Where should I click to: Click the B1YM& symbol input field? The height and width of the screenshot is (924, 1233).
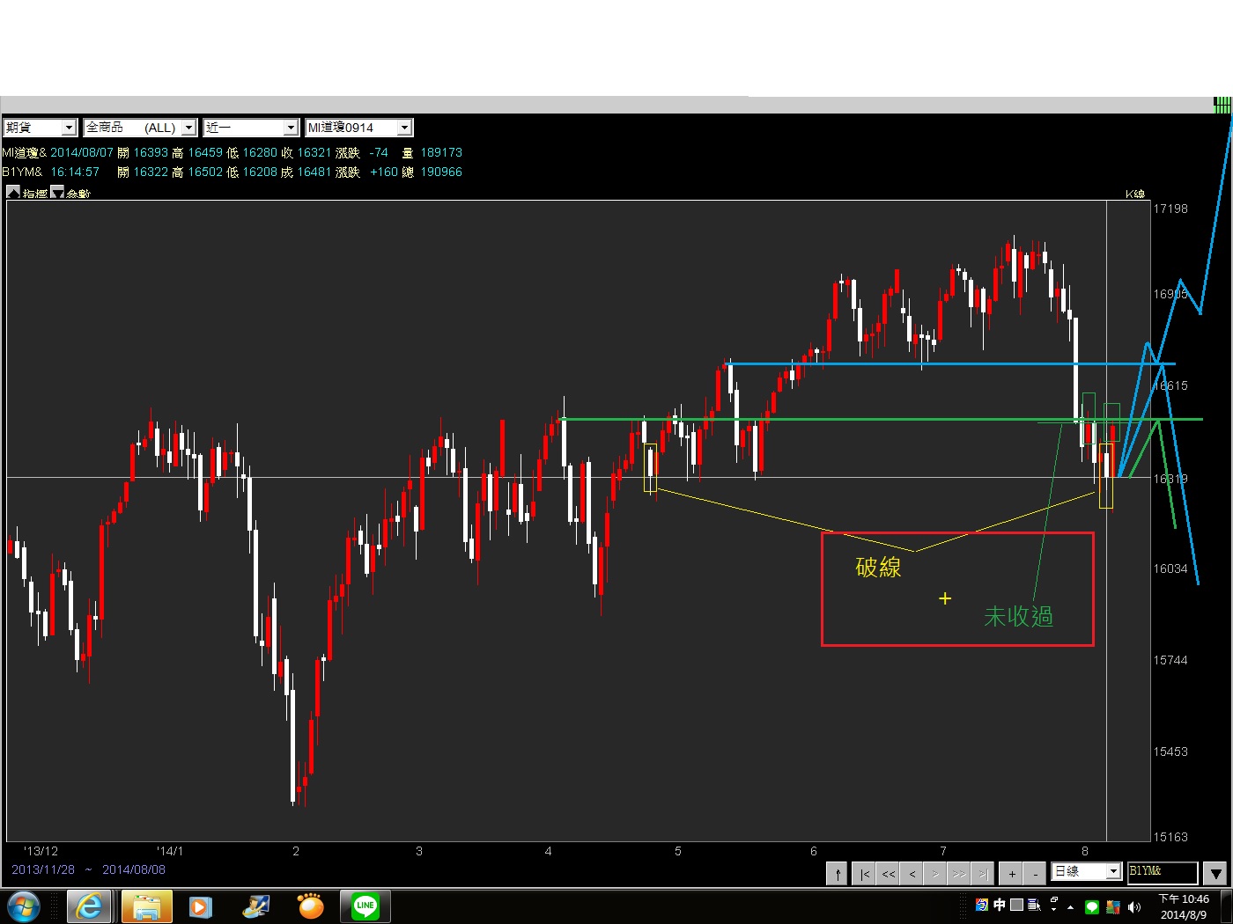pos(1163,872)
